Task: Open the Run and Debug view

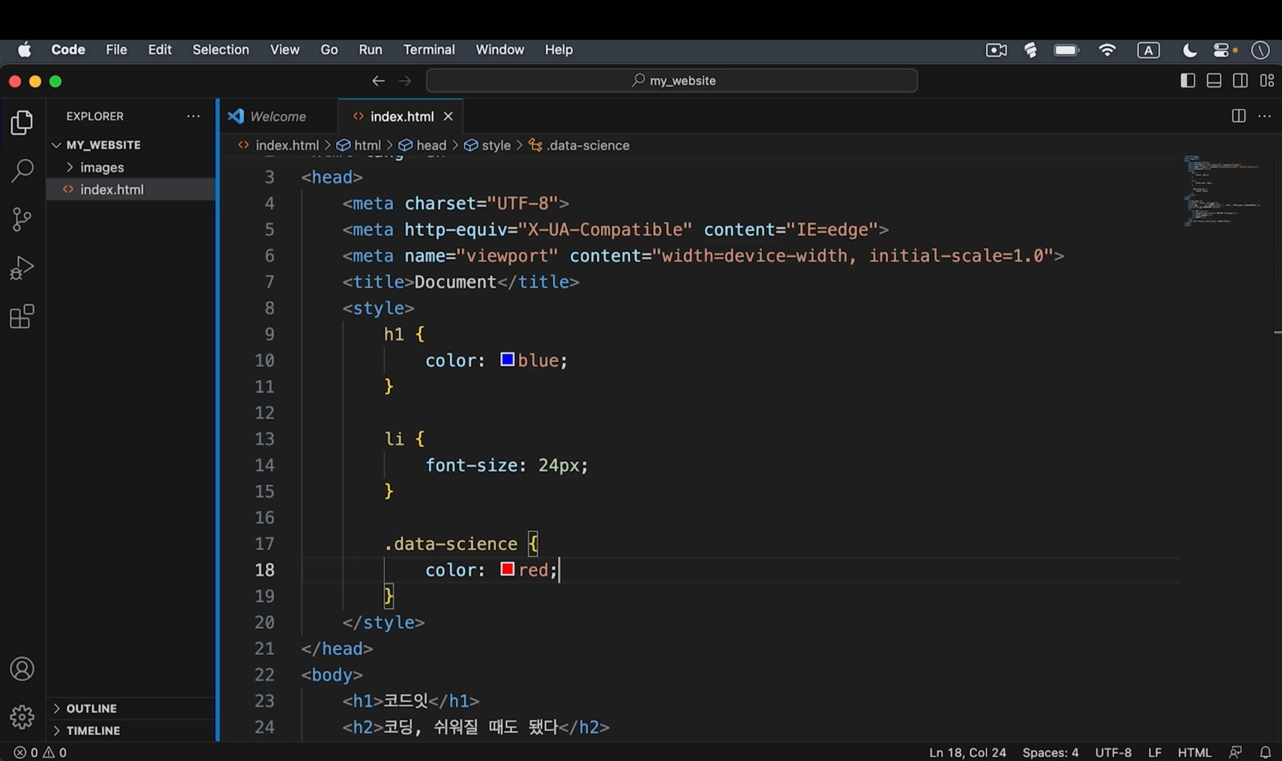Action: coord(22,268)
